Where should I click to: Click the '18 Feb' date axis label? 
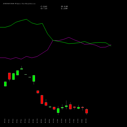coord(78,121)
